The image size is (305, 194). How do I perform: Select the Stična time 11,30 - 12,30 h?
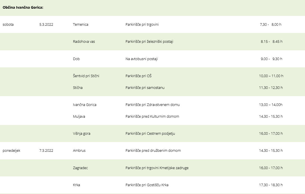[271, 88]
